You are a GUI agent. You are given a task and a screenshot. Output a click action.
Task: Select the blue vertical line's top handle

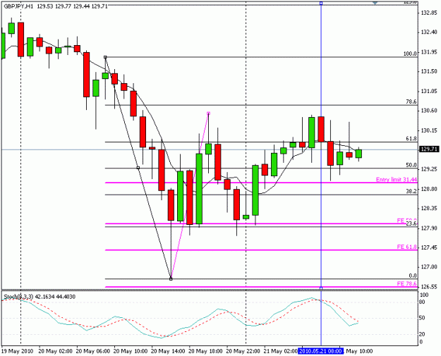pyautogui.click(x=321, y=4)
